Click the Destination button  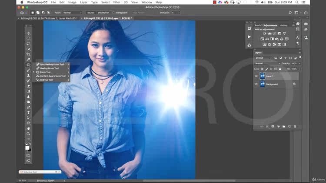(103, 13)
